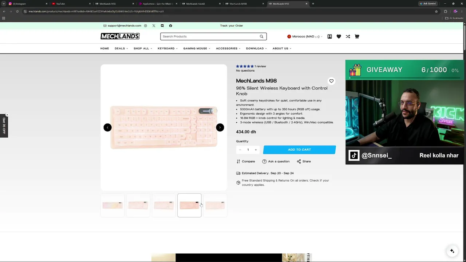Close the 'Get $5 OFF' side tab

[7, 115]
